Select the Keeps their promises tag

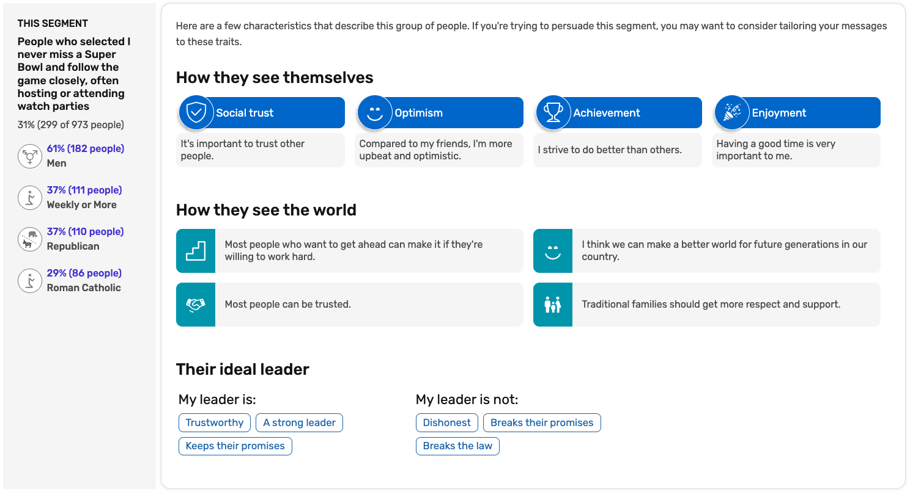(x=235, y=446)
